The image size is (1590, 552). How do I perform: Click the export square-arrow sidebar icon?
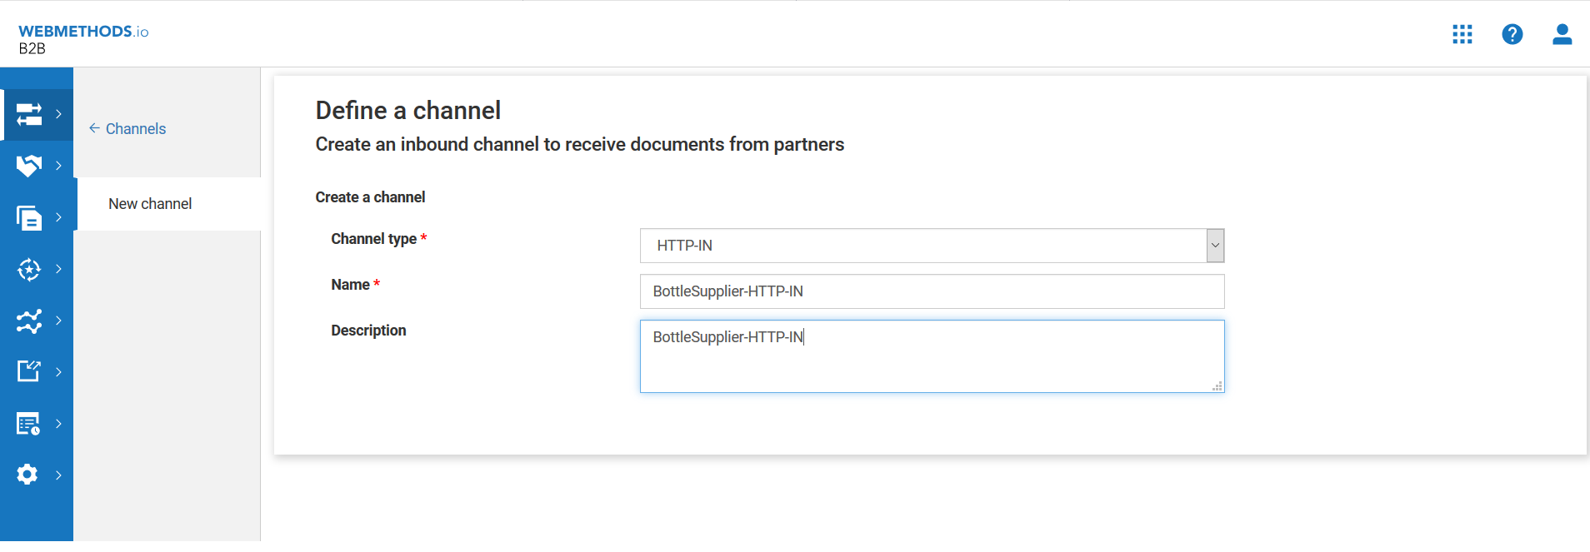[29, 371]
